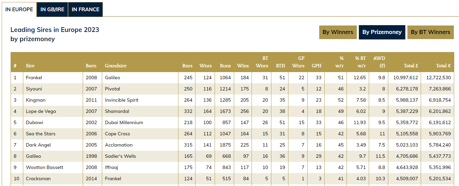
Task: Choose the By BT Winners button
Action: tap(430, 32)
